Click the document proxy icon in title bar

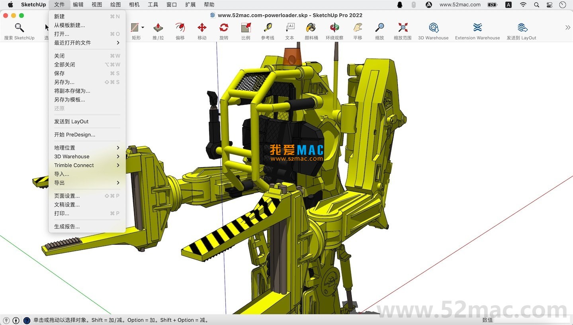point(213,15)
